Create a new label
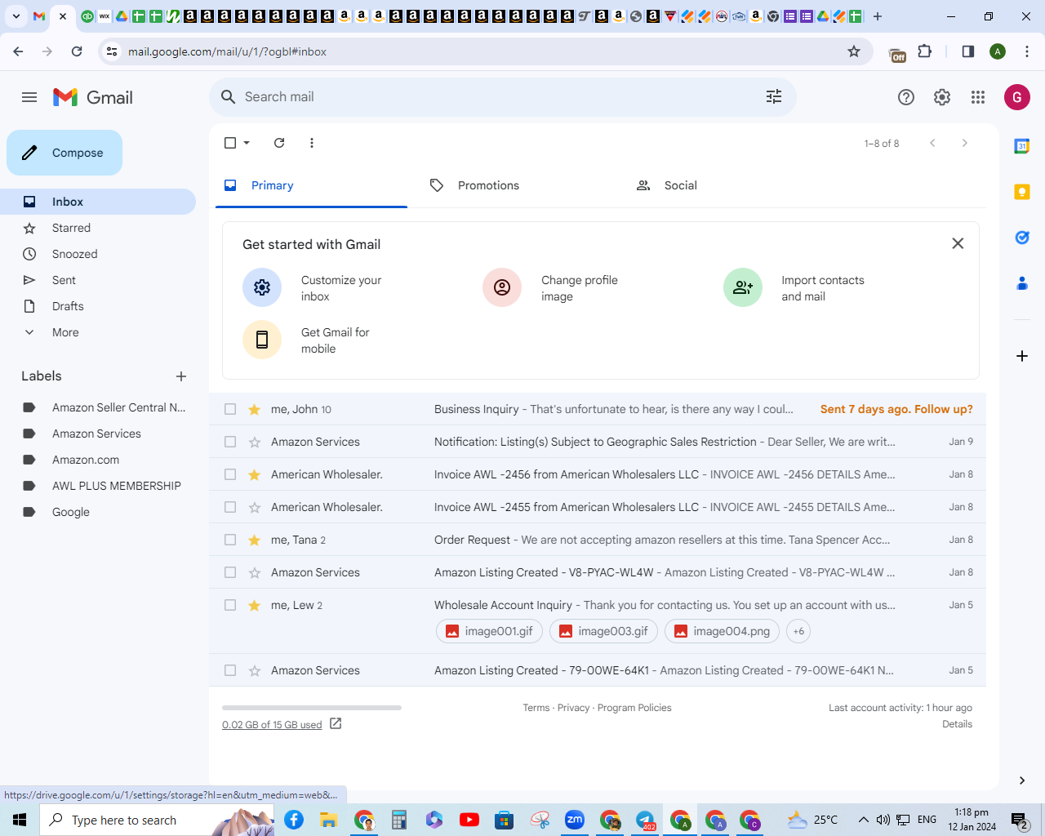The image size is (1045, 836). coord(181,376)
